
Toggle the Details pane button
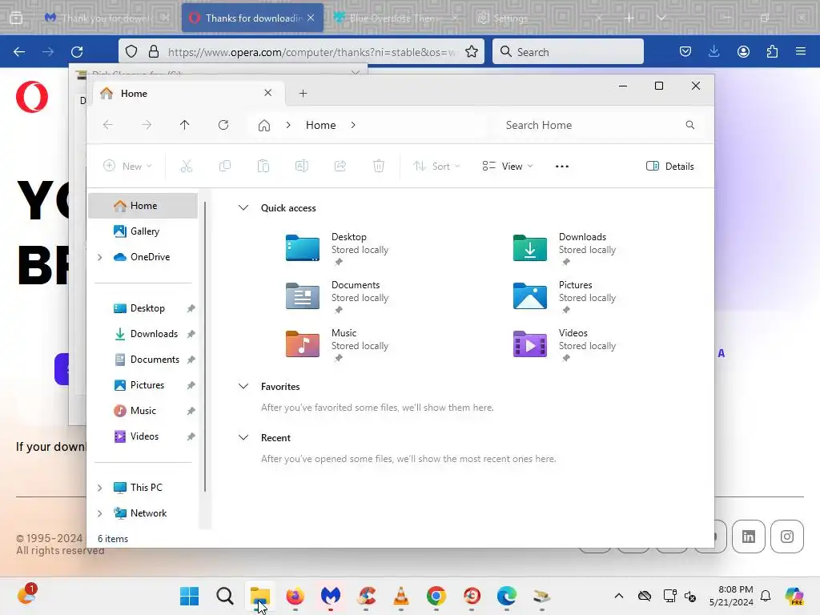670,167
